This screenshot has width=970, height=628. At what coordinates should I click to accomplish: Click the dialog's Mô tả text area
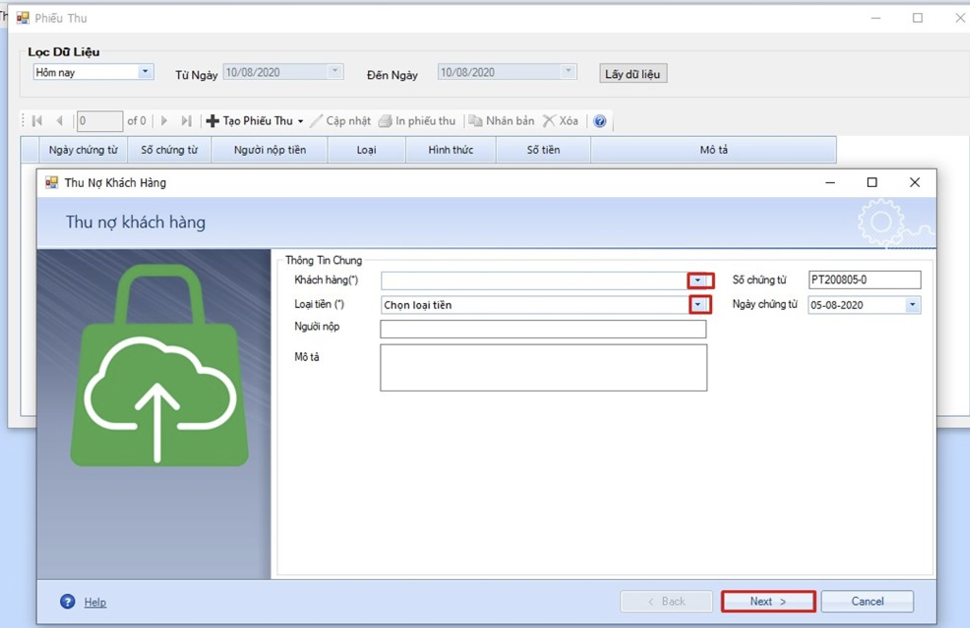point(544,368)
